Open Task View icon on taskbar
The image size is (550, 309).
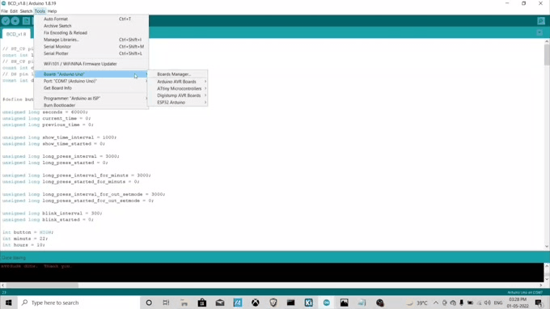click(167, 303)
